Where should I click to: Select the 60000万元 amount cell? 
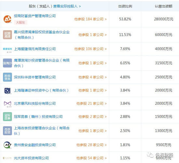(164, 35)
